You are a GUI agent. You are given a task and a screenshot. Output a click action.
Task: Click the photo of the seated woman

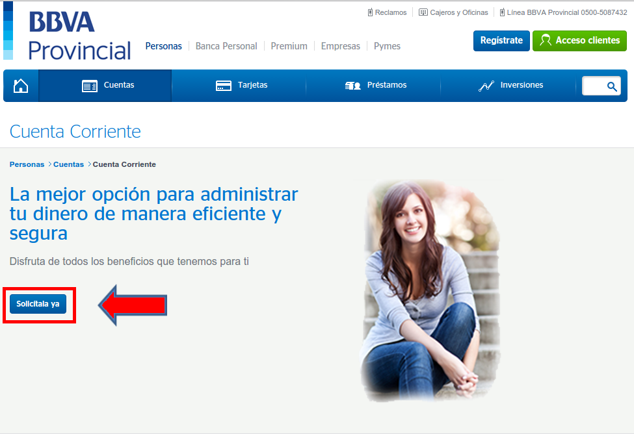pyautogui.click(x=430, y=291)
